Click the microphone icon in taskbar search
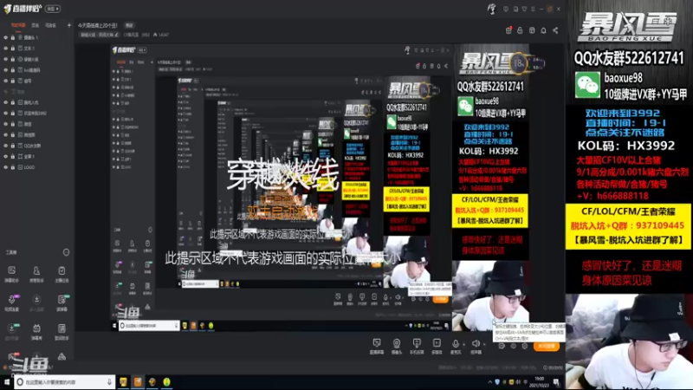The height and width of the screenshot is (390, 693). [x=109, y=381]
